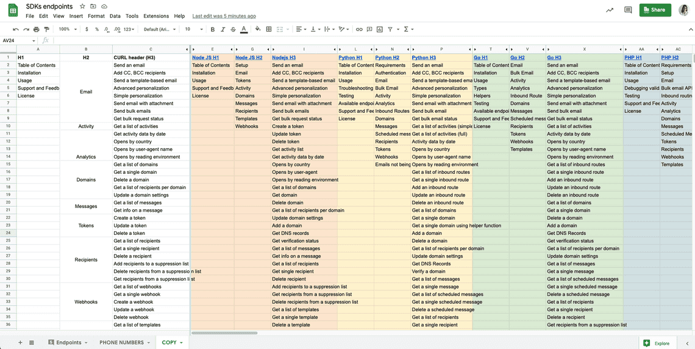The image size is (695, 349).
Task: Format selected cells as percent
Action: [x=96, y=29]
